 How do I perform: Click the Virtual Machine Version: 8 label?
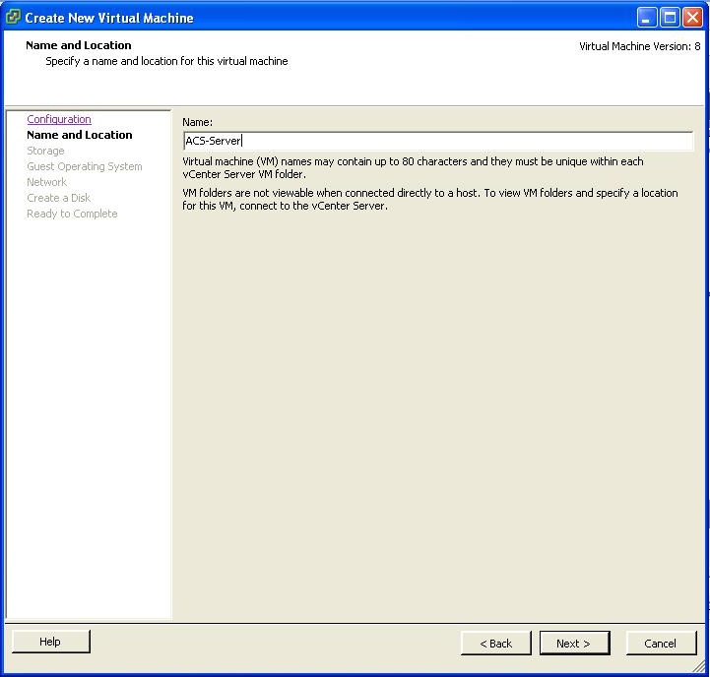coord(639,46)
